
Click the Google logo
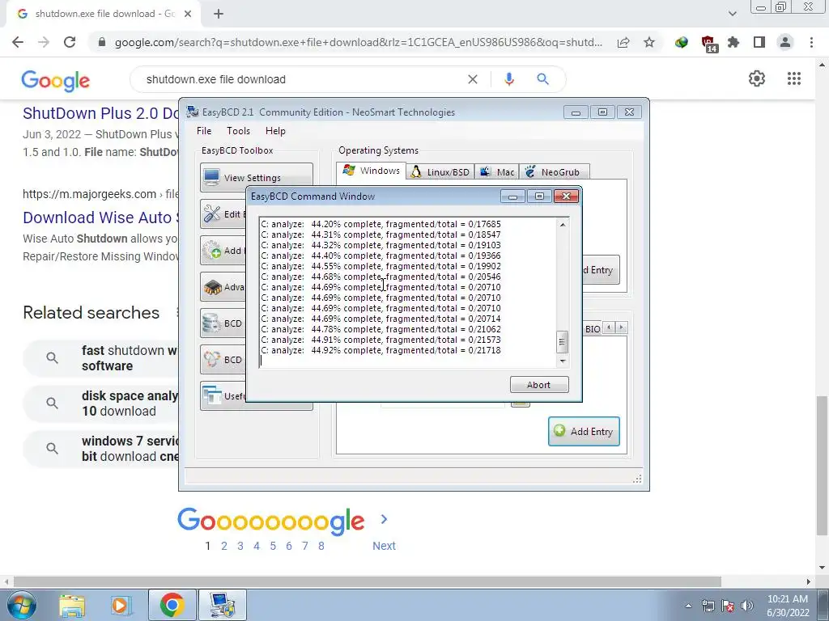pyautogui.click(x=56, y=80)
